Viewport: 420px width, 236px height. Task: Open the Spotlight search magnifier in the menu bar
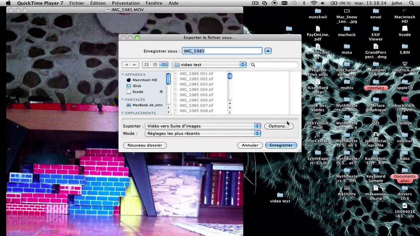coord(411,3)
